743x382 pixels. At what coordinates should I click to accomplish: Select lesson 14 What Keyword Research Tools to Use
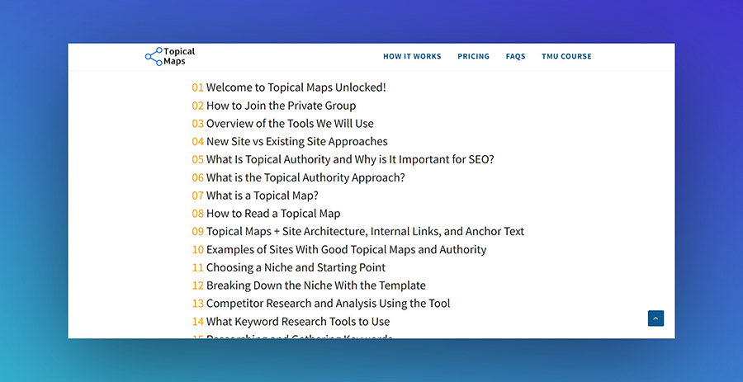point(291,322)
